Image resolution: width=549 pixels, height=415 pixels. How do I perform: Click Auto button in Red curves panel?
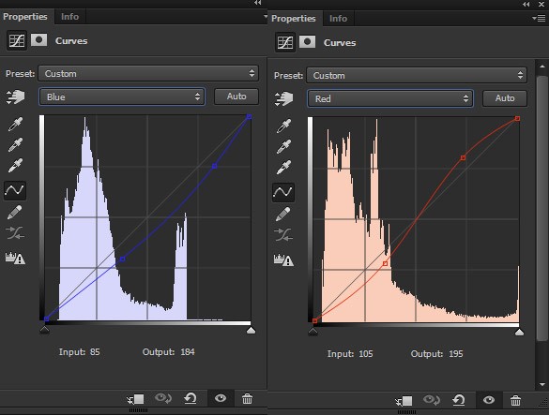(505, 97)
